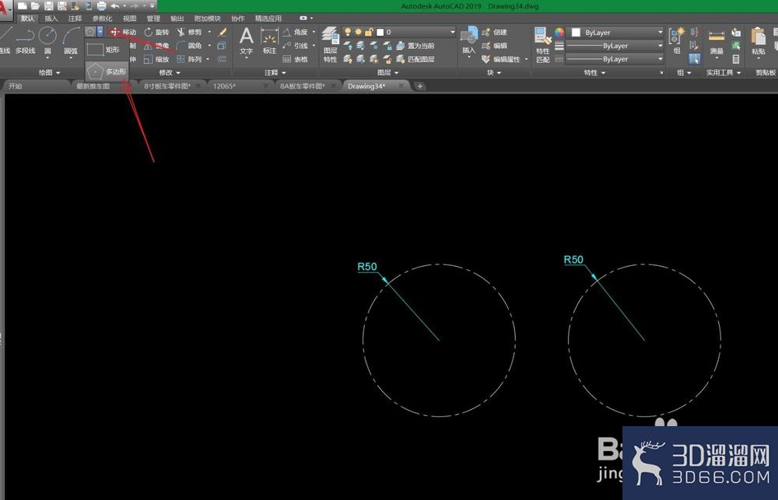Select the Fillet (圆角) tool
This screenshot has height=500, width=778.
(x=189, y=45)
